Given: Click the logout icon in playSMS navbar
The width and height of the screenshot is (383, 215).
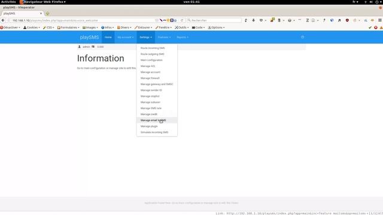Looking at the screenshot, I should pyautogui.click(x=303, y=37).
